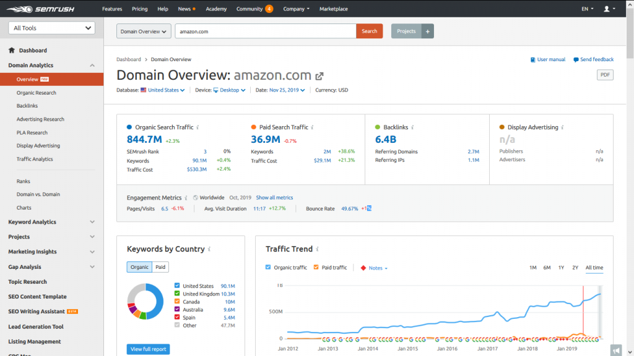Open the Nov 25, 2019 date dropdown
Image resolution: width=634 pixels, height=356 pixels.
pyautogui.click(x=287, y=90)
